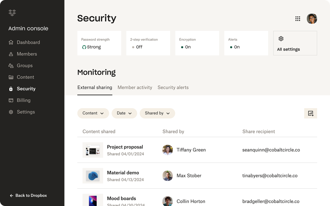Expand the Shared by filter dropdown

coord(157,113)
